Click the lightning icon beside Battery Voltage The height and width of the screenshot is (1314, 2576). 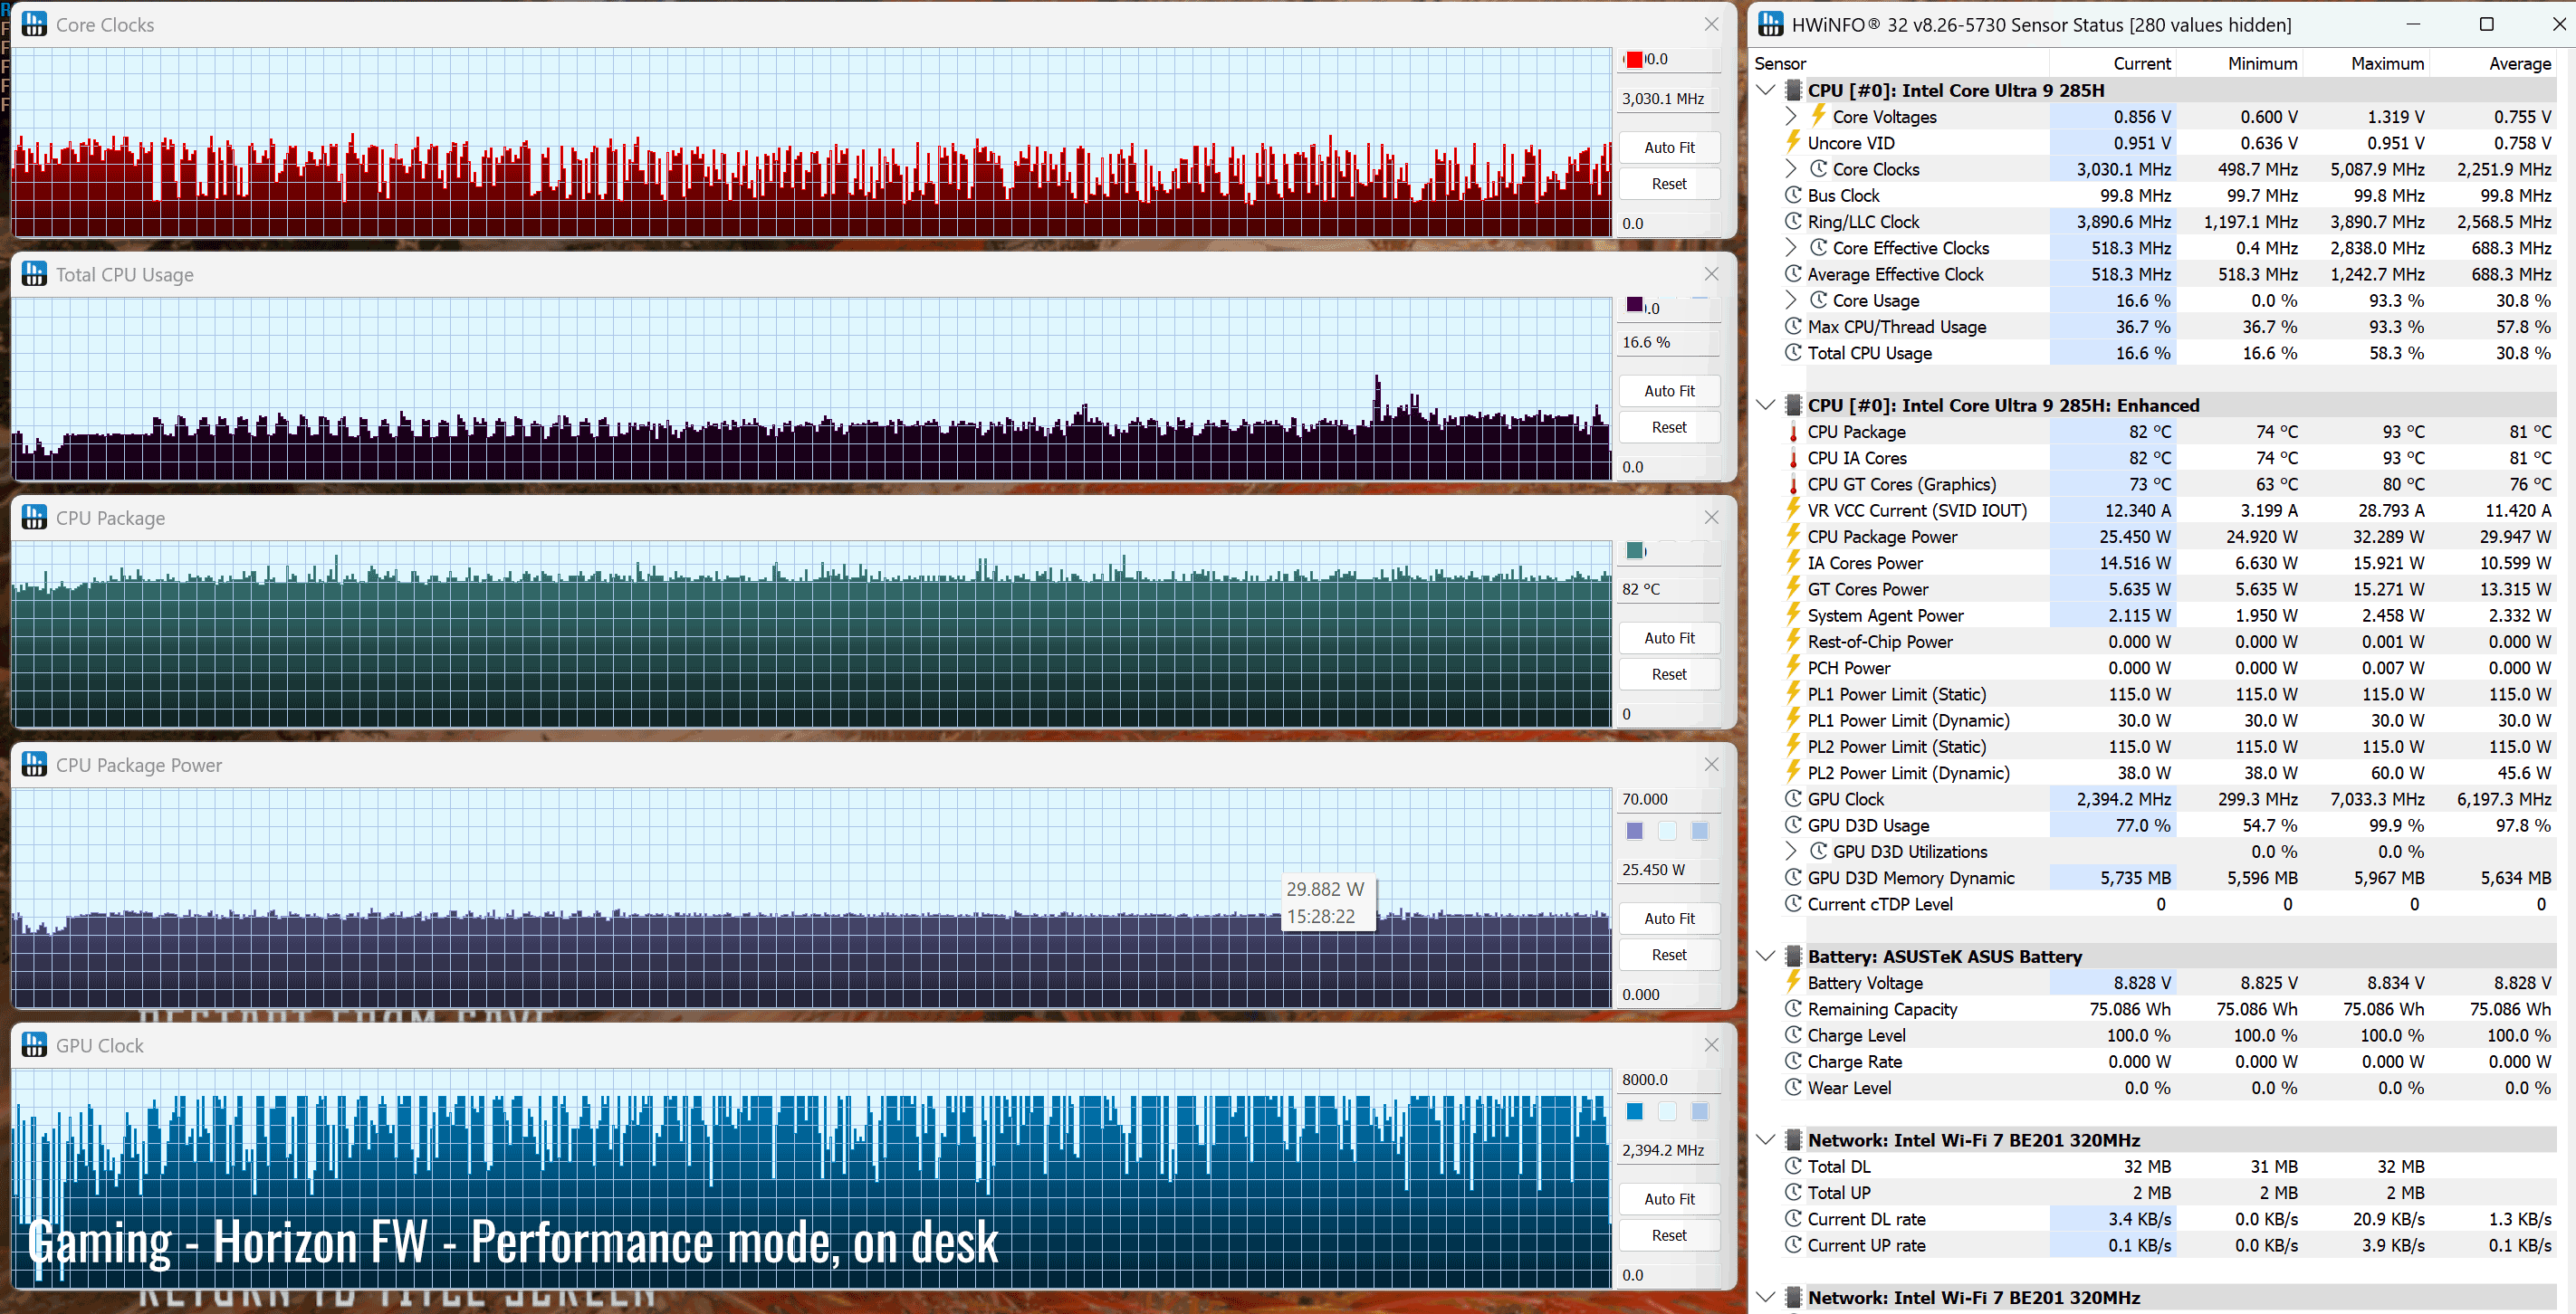point(1793,982)
